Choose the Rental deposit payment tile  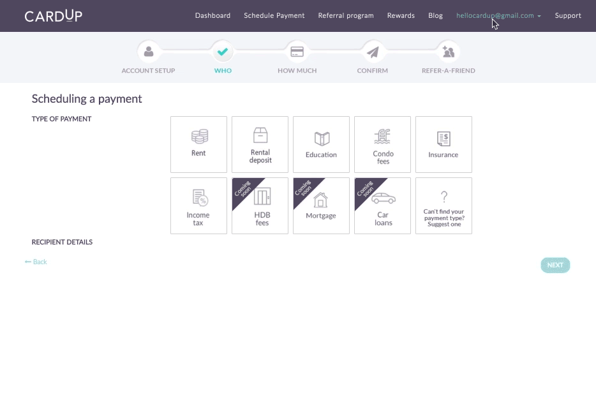pyautogui.click(x=260, y=144)
